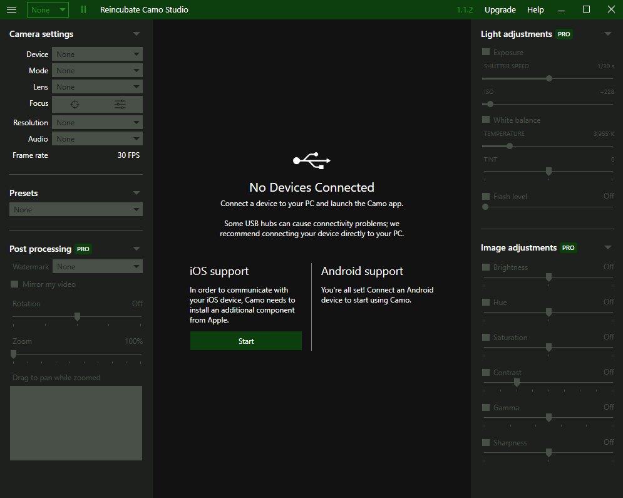Viewport: 623px width, 498px height.
Task: Open the Help menu
Action: [535, 9]
